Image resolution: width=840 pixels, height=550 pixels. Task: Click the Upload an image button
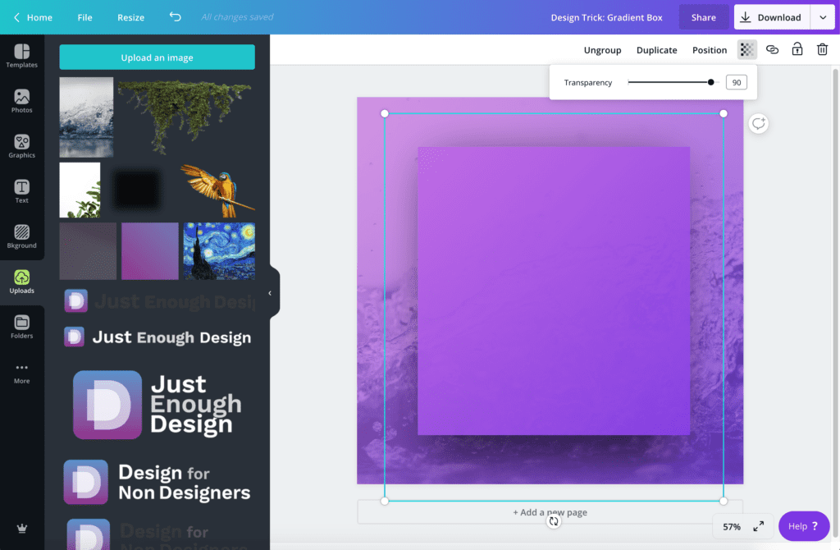click(x=156, y=57)
